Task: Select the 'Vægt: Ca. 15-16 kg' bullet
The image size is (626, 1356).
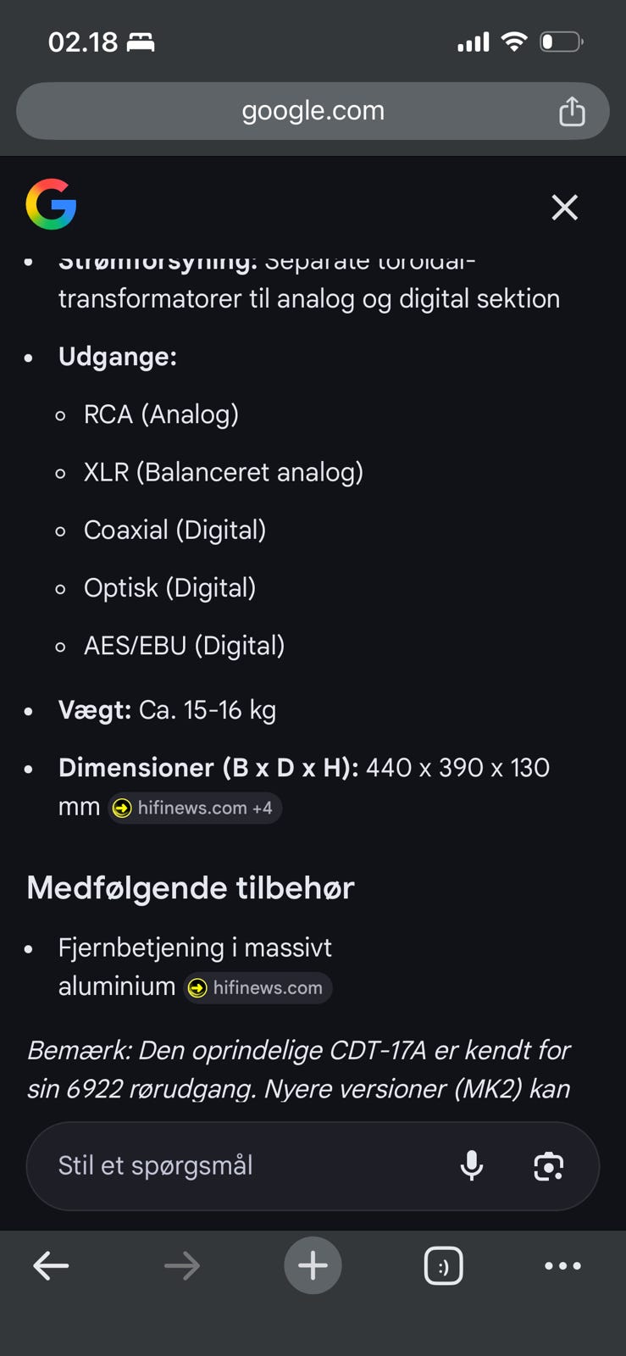Action: (168, 710)
